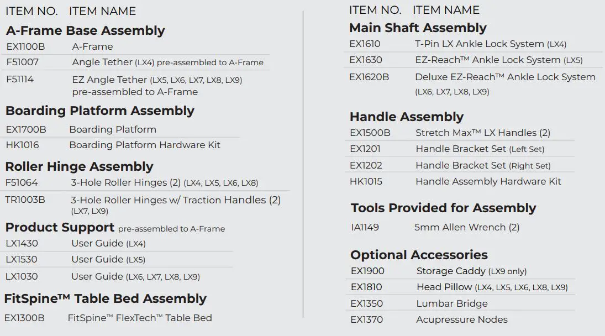The image size is (605, 336).
Task: Click item number F51064
Action: coord(22,182)
